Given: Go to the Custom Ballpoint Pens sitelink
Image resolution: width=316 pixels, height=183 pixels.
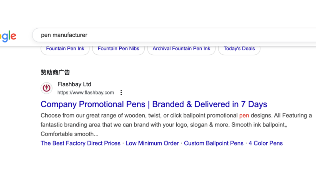Looking at the screenshot, I should [214, 143].
